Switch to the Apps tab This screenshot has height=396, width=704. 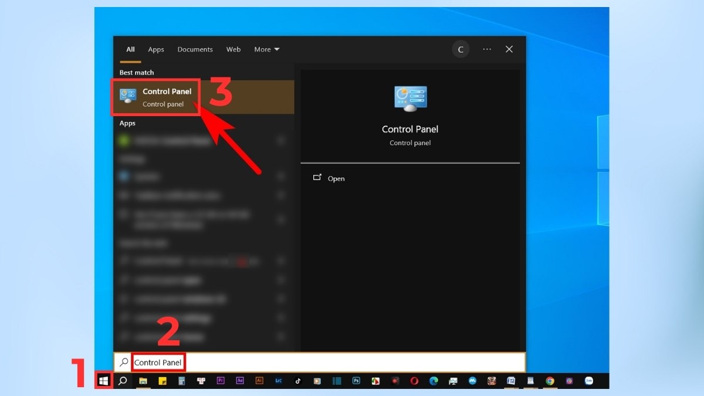156,49
